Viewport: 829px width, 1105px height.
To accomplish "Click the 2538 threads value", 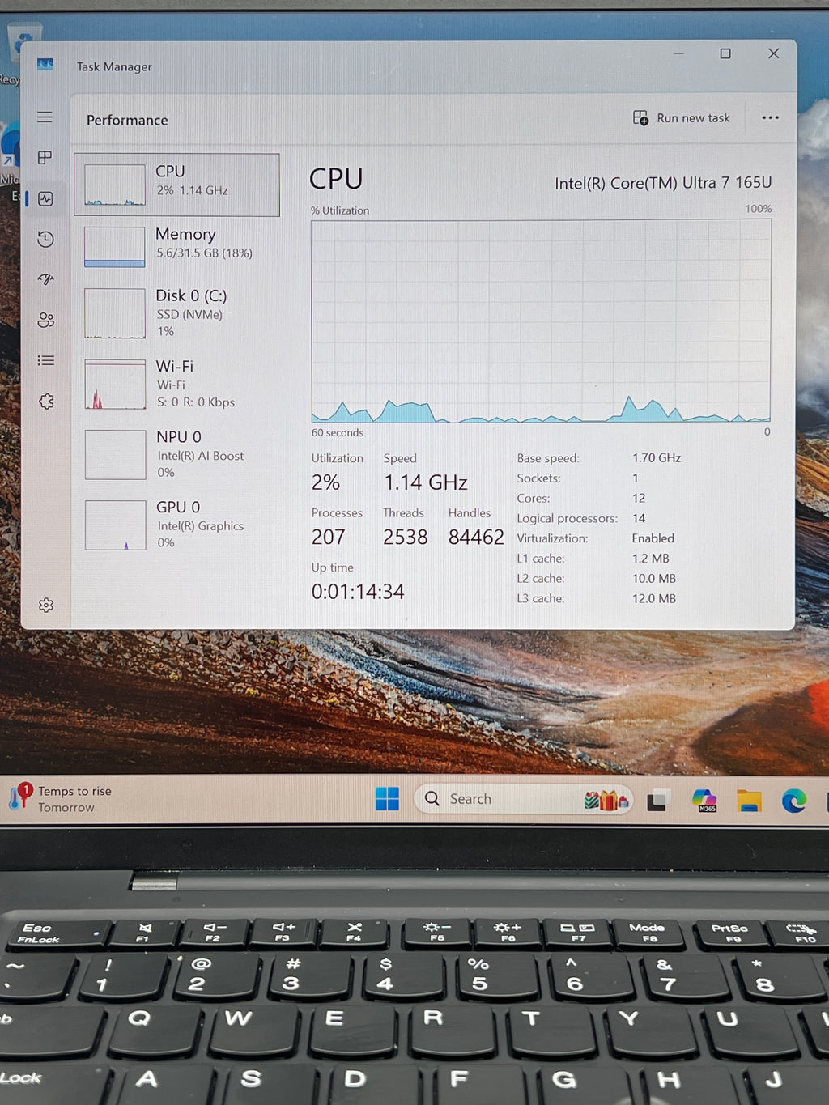I will 406,537.
